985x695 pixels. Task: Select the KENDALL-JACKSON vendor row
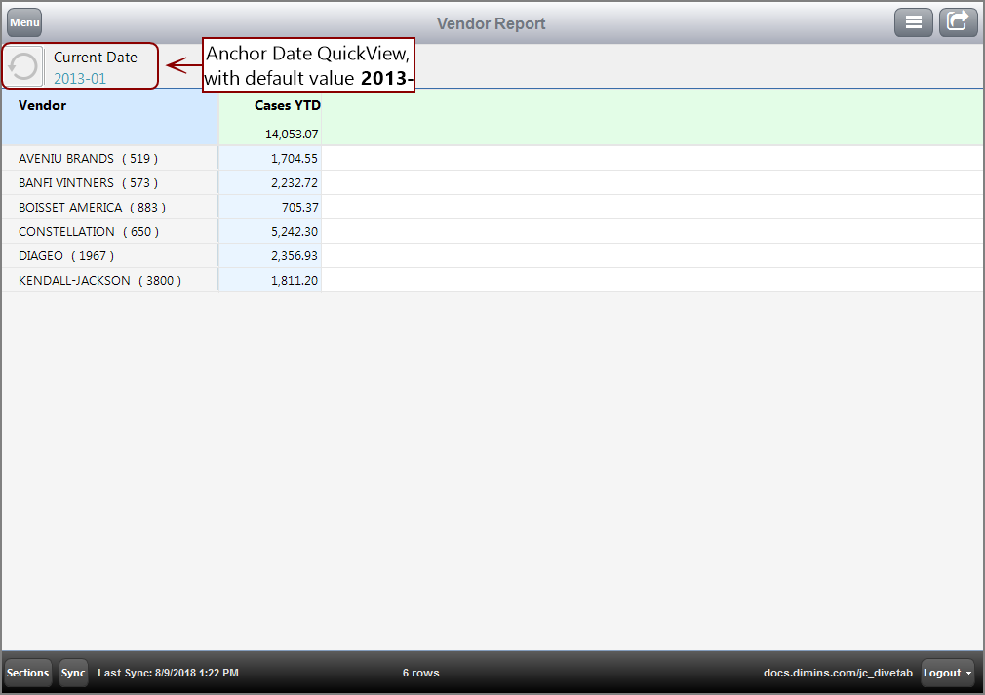[99, 280]
